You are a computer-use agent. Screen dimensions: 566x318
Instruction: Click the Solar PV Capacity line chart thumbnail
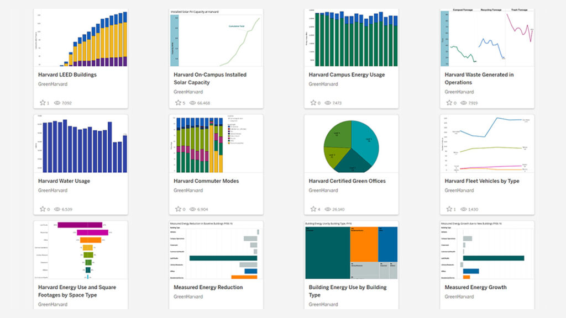point(216,38)
